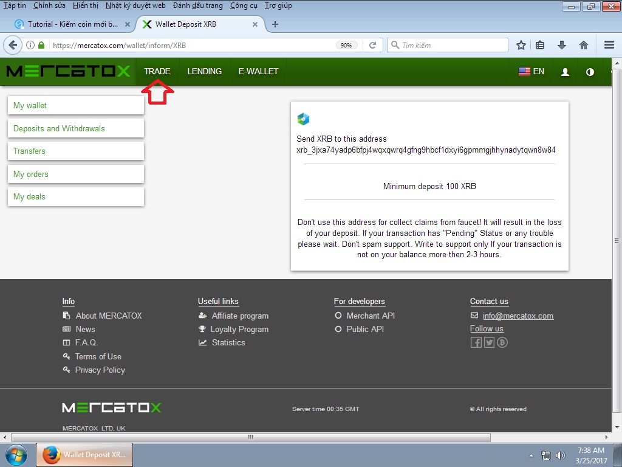Open the downloads arrow icon
622x467 pixels.
click(x=562, y=45)
